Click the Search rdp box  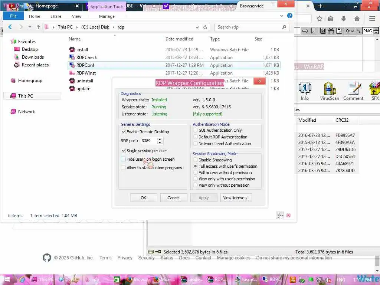click(248, 27)
